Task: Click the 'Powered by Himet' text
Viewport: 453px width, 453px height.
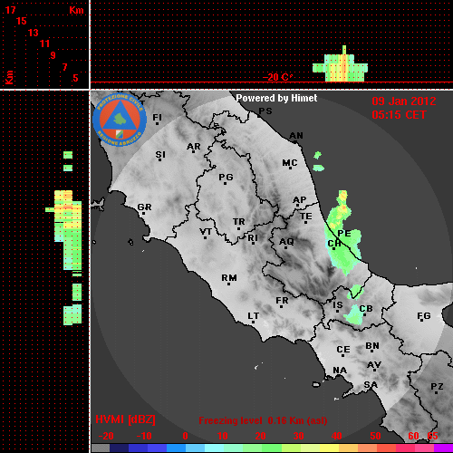Action: pos(276,98)
